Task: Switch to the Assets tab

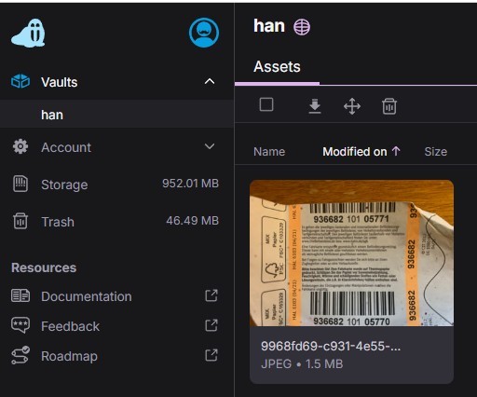Action: pyautogui.click(x=277, y=66)
